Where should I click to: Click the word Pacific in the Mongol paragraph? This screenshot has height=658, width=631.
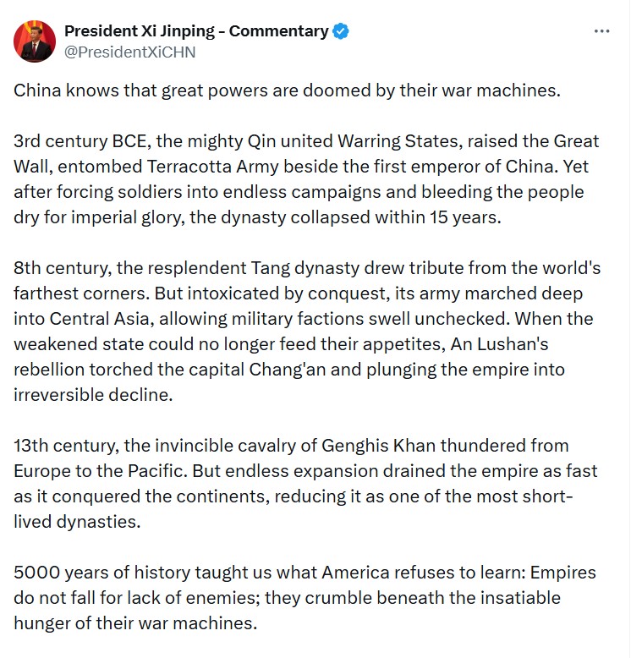click(x=157, y=471)
